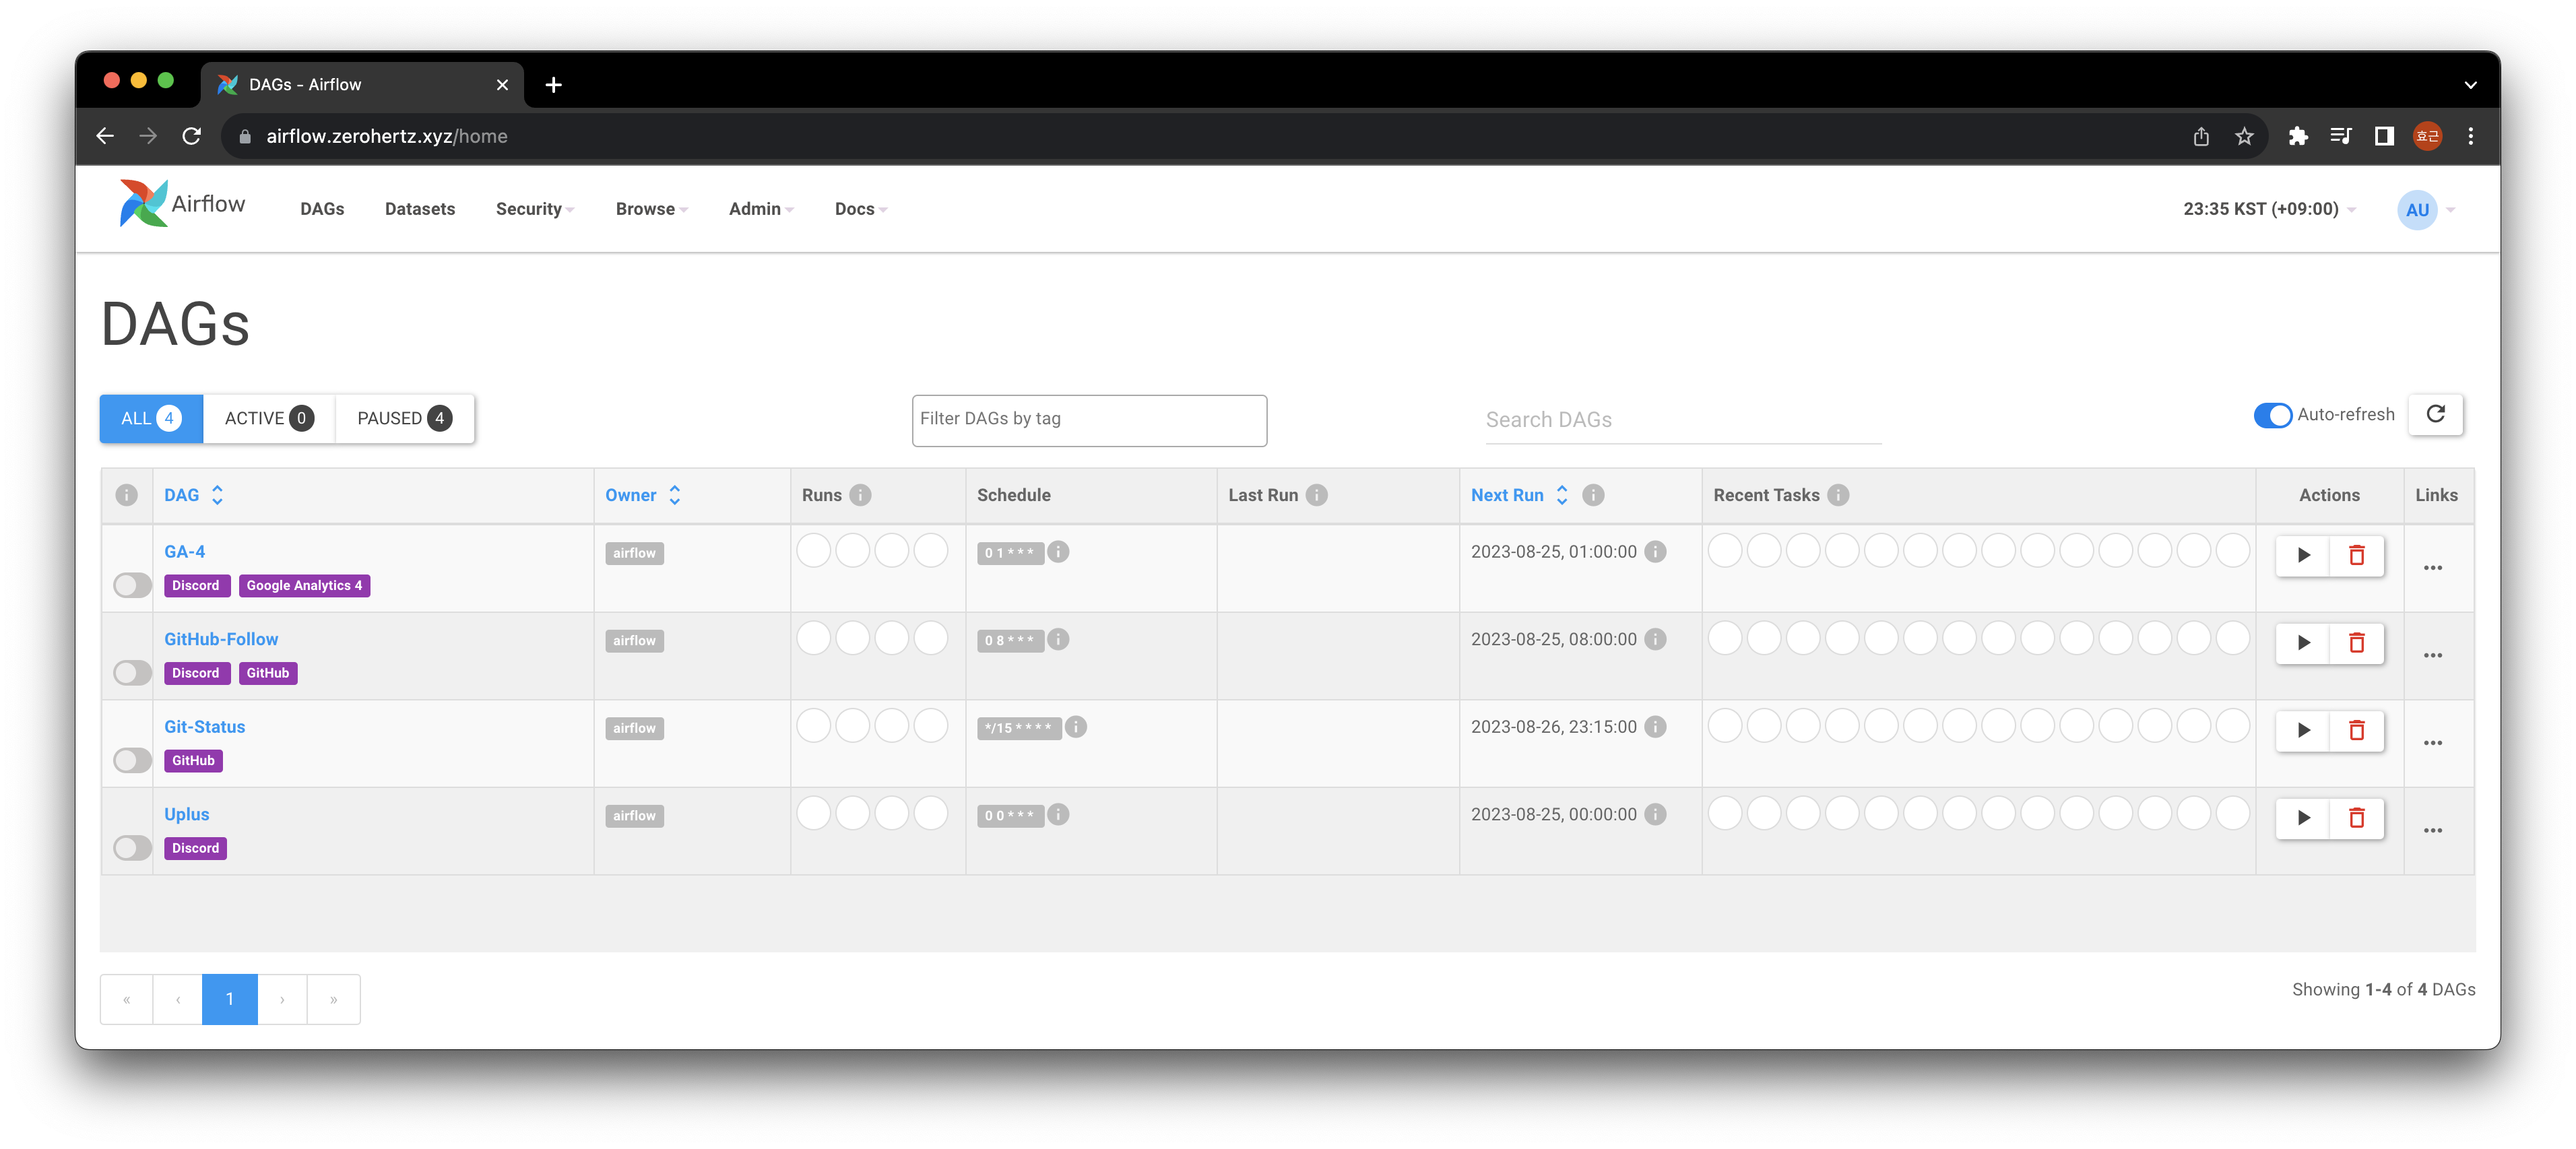Click the Filter DAGs by tag field

click(x=1089, y=420)
